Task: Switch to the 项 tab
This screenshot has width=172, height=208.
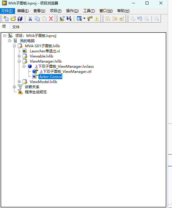Action: 4,26
